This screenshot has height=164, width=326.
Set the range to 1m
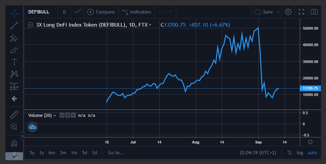tap(74, 153)
